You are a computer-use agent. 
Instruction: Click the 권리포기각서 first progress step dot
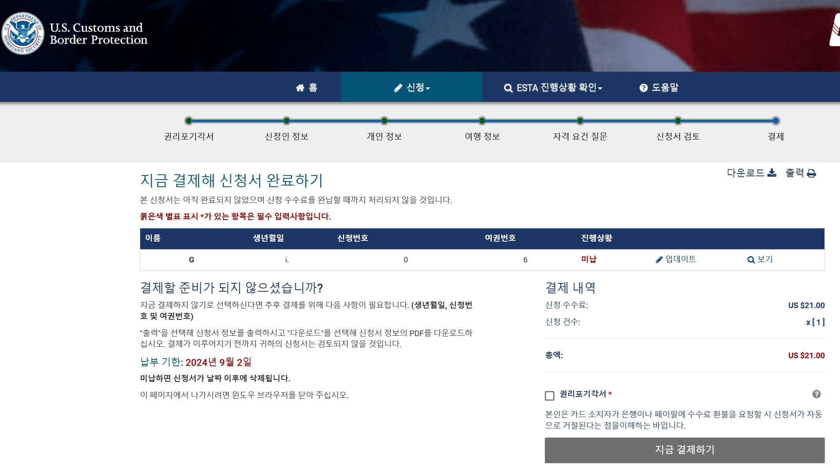(x=189, y=121)
